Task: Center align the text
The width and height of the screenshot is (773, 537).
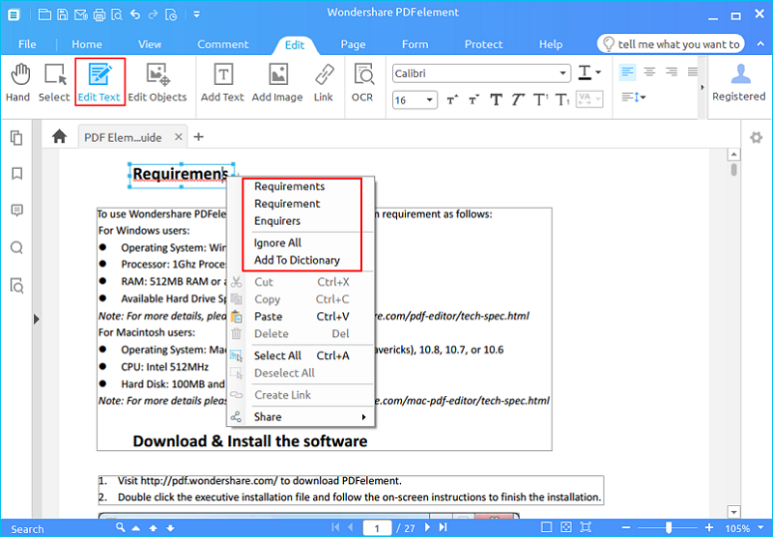Action: tap(649, 71)
